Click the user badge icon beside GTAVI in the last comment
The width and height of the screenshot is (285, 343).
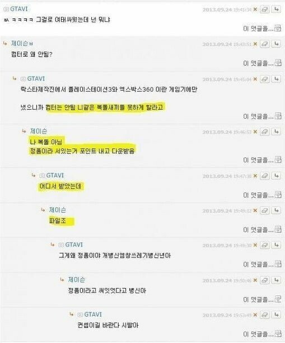tap(80, 315)
